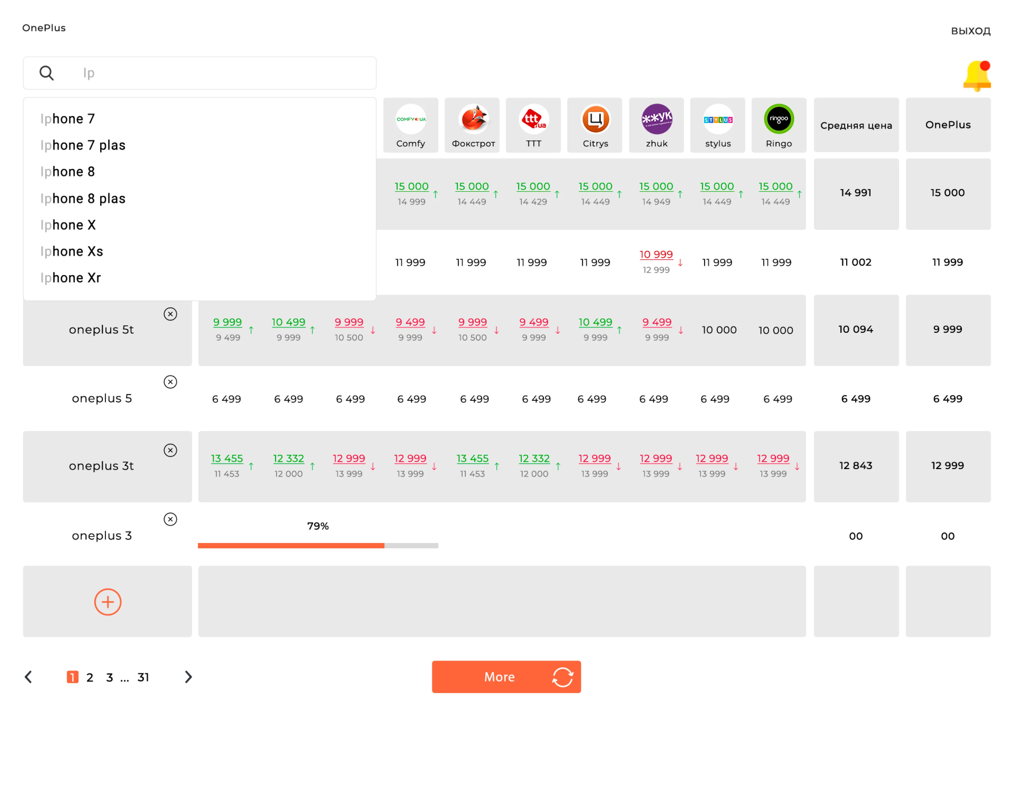Image resolution: width=1014 pixels, height=795 pixels.
Task: Click the Ringo store logo
Action: coord(779,119)
